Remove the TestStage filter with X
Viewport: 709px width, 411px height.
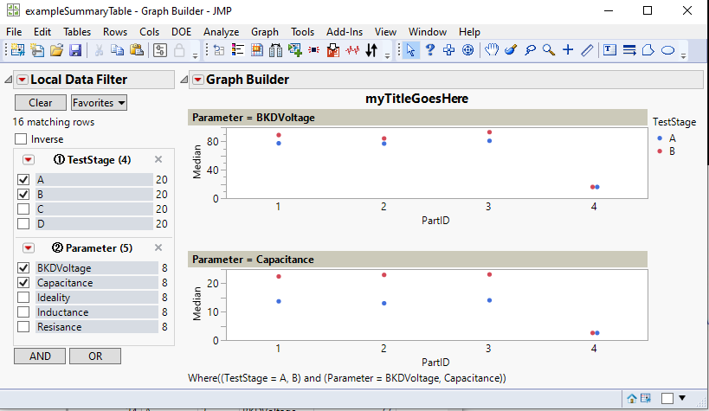[158, 159]
